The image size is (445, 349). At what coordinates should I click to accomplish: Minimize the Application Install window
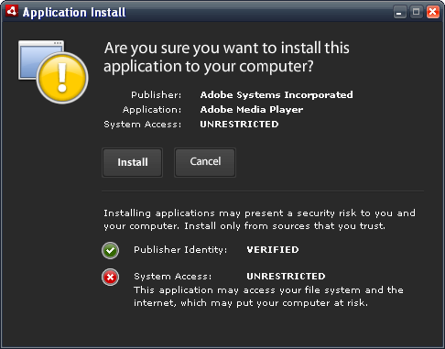pos(400,12)
